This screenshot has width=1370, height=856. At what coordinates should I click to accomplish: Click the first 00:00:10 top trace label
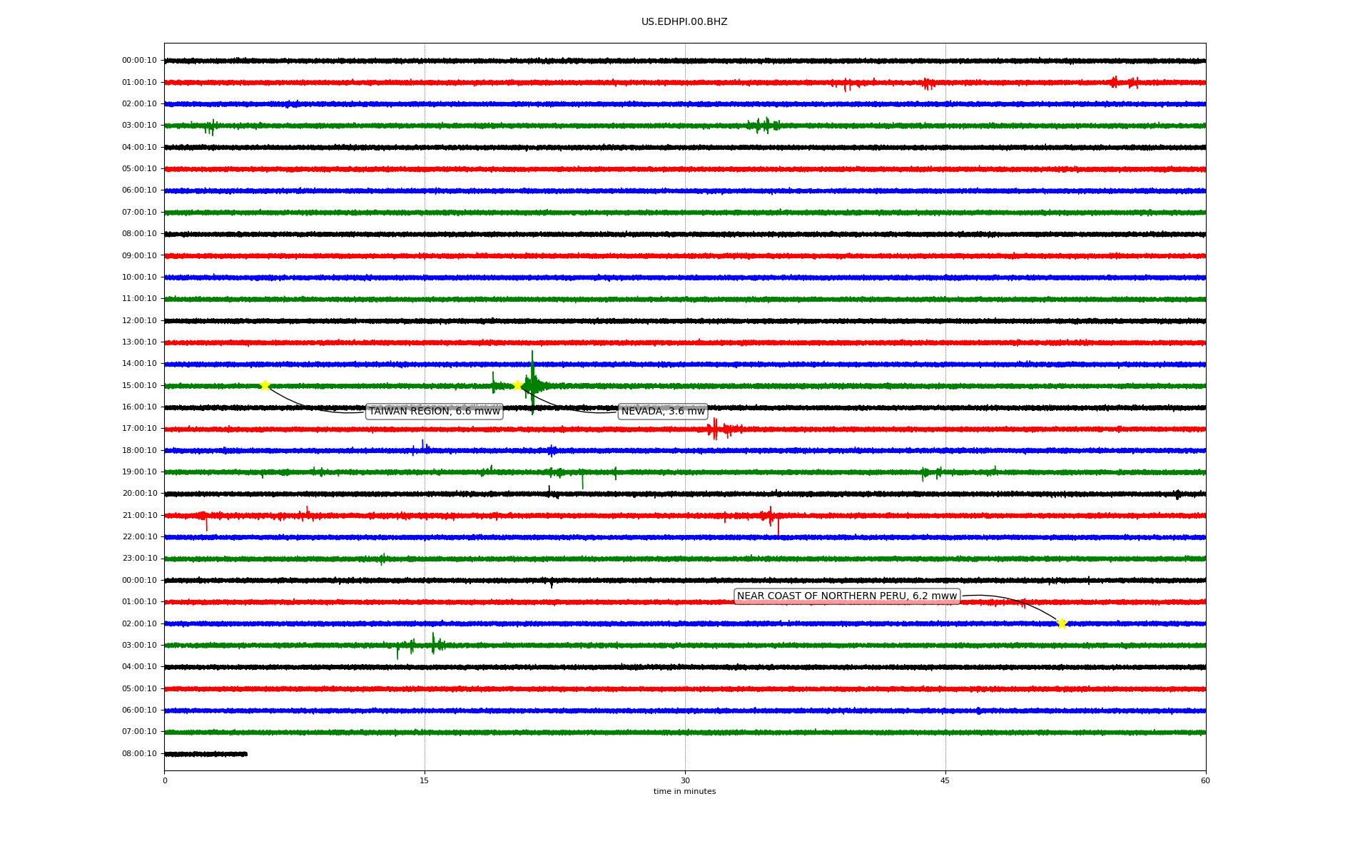pyautogui.click(x=139, y=61)
